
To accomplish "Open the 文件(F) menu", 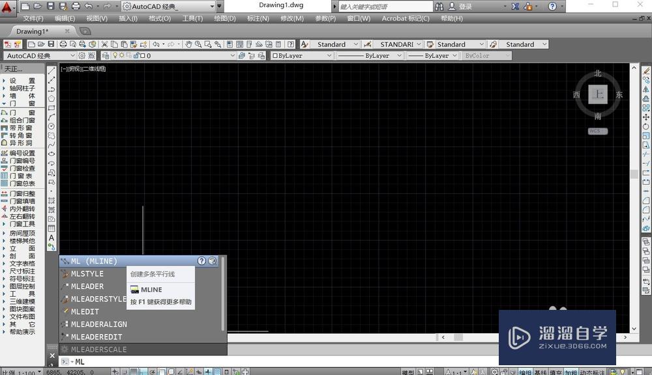I will click(33, 18).
